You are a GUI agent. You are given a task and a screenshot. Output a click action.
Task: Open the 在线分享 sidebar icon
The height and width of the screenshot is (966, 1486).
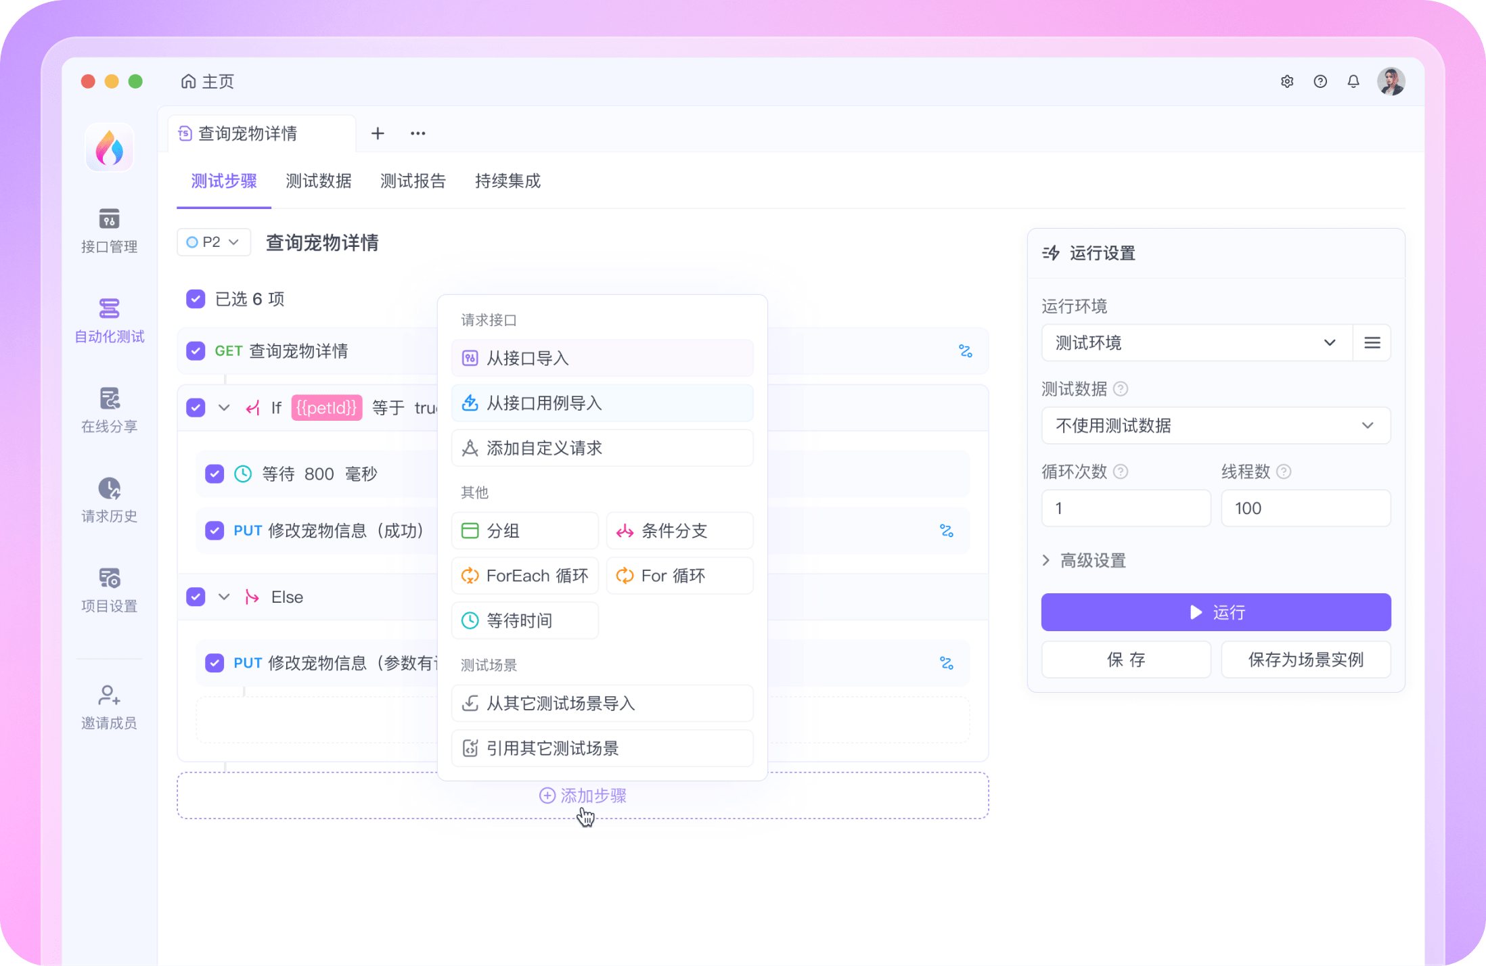[109, 409]
